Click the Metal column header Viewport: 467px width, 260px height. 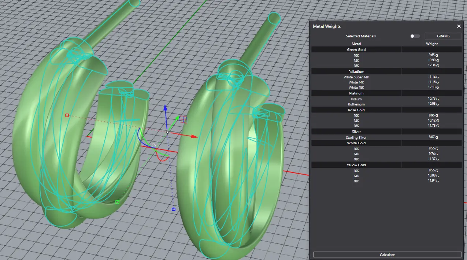[x=356, y=44]
